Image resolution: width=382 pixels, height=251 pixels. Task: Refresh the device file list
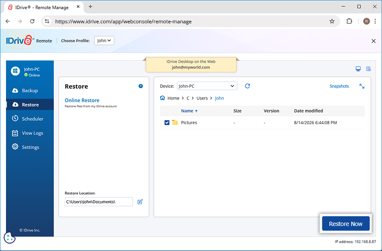pos(247,86)
